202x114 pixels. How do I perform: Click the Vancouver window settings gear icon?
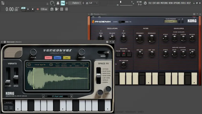5,42
